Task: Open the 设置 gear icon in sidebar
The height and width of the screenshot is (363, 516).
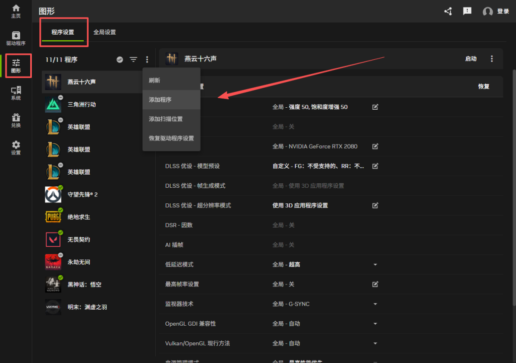Action: click(16, 148)
